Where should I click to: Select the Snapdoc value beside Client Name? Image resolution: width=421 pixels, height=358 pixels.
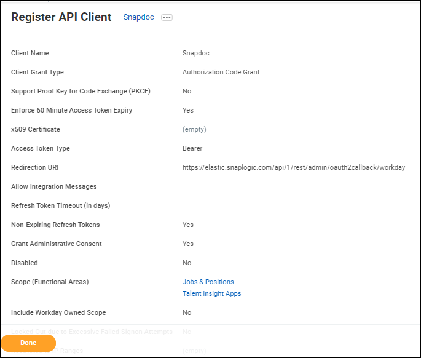[x=195, y=53]
